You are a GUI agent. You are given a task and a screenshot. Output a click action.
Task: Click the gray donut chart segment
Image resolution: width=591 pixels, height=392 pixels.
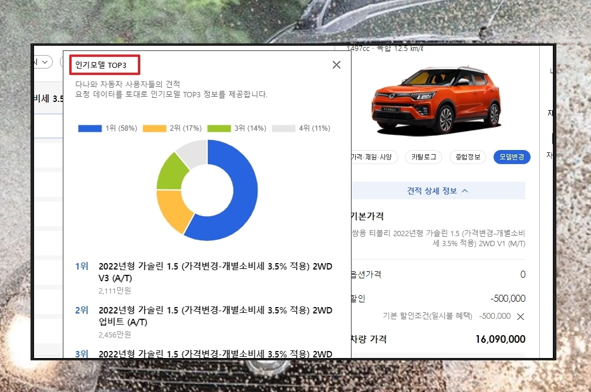[x=193, y=153]
